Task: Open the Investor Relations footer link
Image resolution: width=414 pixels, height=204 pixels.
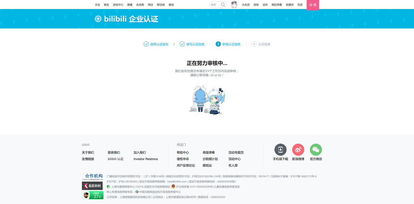Action: coord(146,159)
